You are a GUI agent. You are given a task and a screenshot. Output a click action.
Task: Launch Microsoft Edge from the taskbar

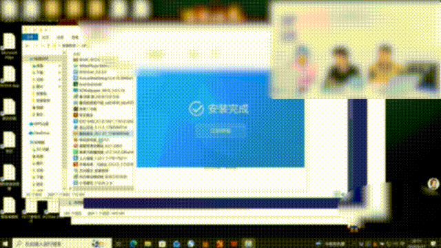coord(134,244)
